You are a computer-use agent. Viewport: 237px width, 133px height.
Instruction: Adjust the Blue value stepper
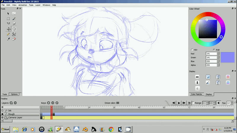[x=218, y=61]
